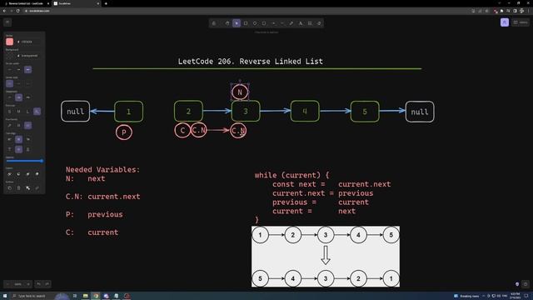
Task: Set sloppiness to cartoonist
Action: [x=27, y=97]
